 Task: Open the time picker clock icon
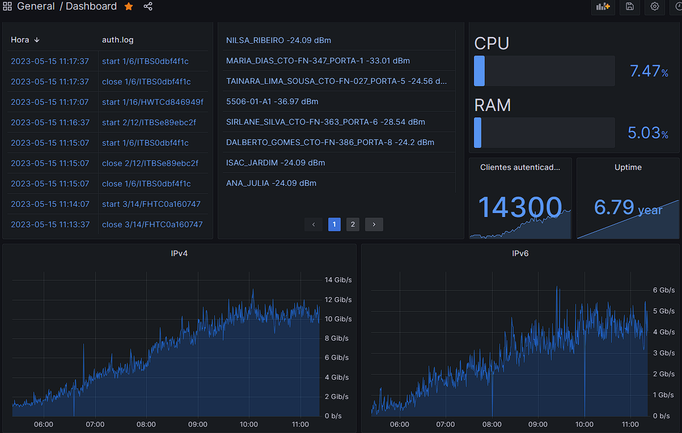click(677, 6)
